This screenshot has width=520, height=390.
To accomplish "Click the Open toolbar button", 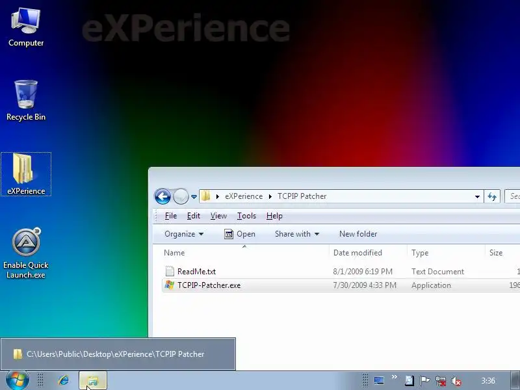I will pyautogui.click(x=240, y=234).
